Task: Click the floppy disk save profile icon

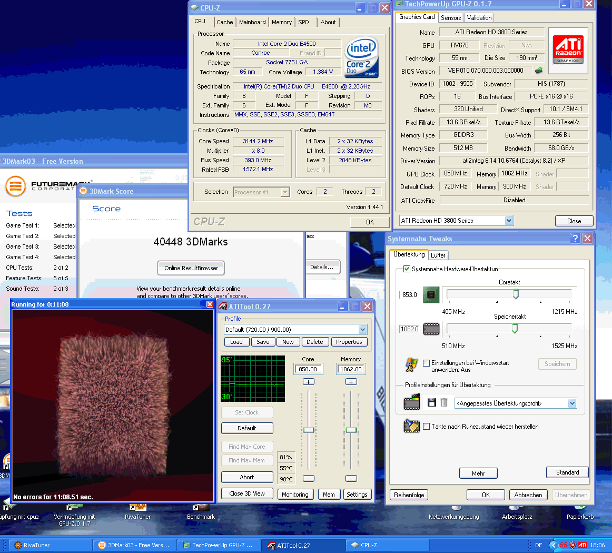Action: (432, 403)
